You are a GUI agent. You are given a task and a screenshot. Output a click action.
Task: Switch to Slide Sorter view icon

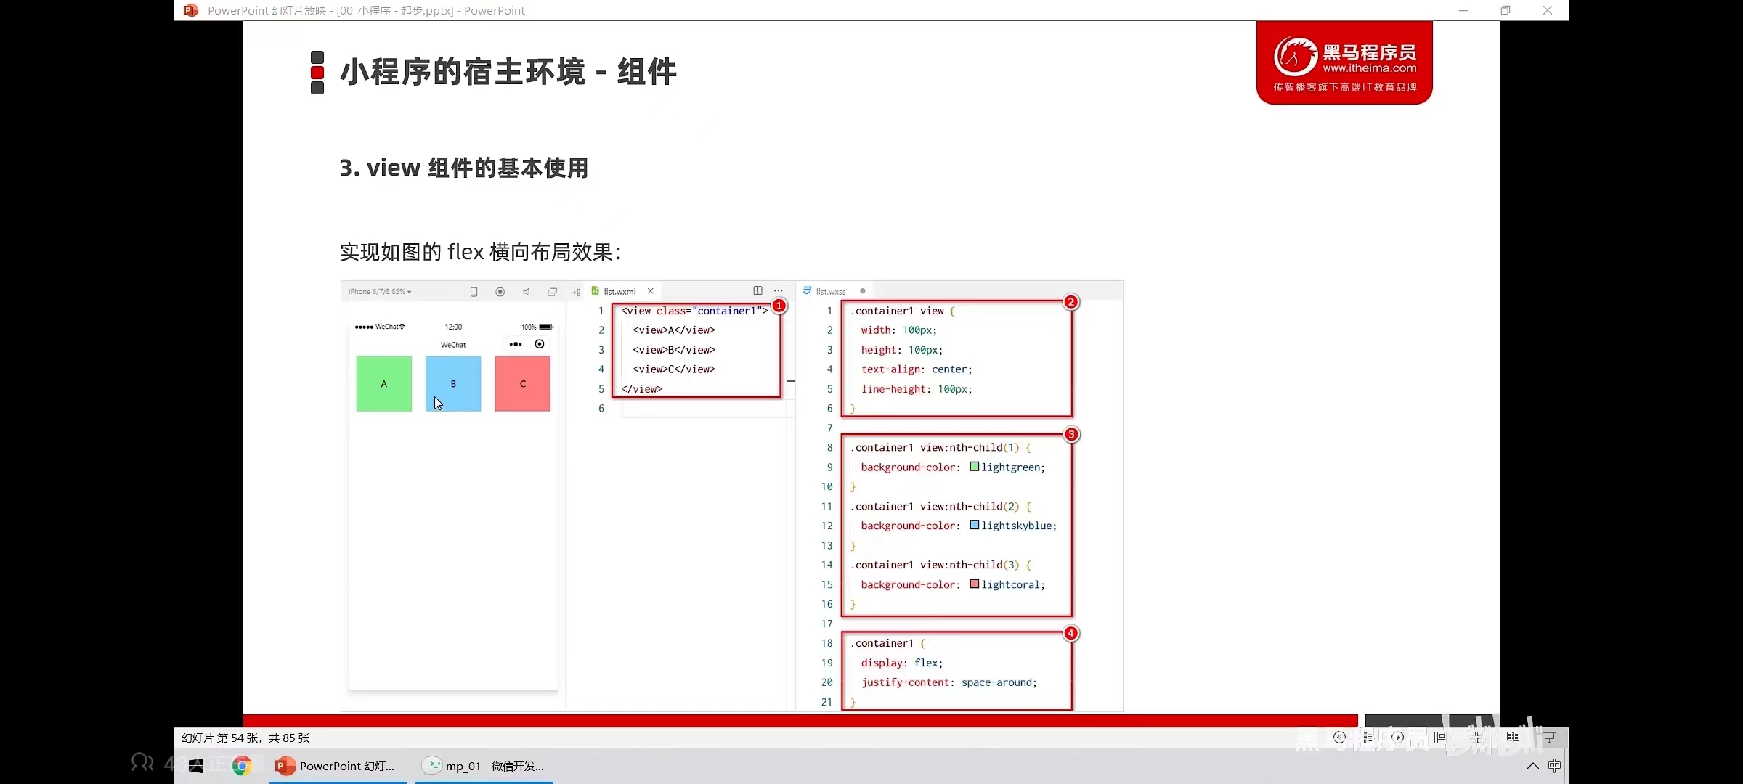tap(1476, 737)
